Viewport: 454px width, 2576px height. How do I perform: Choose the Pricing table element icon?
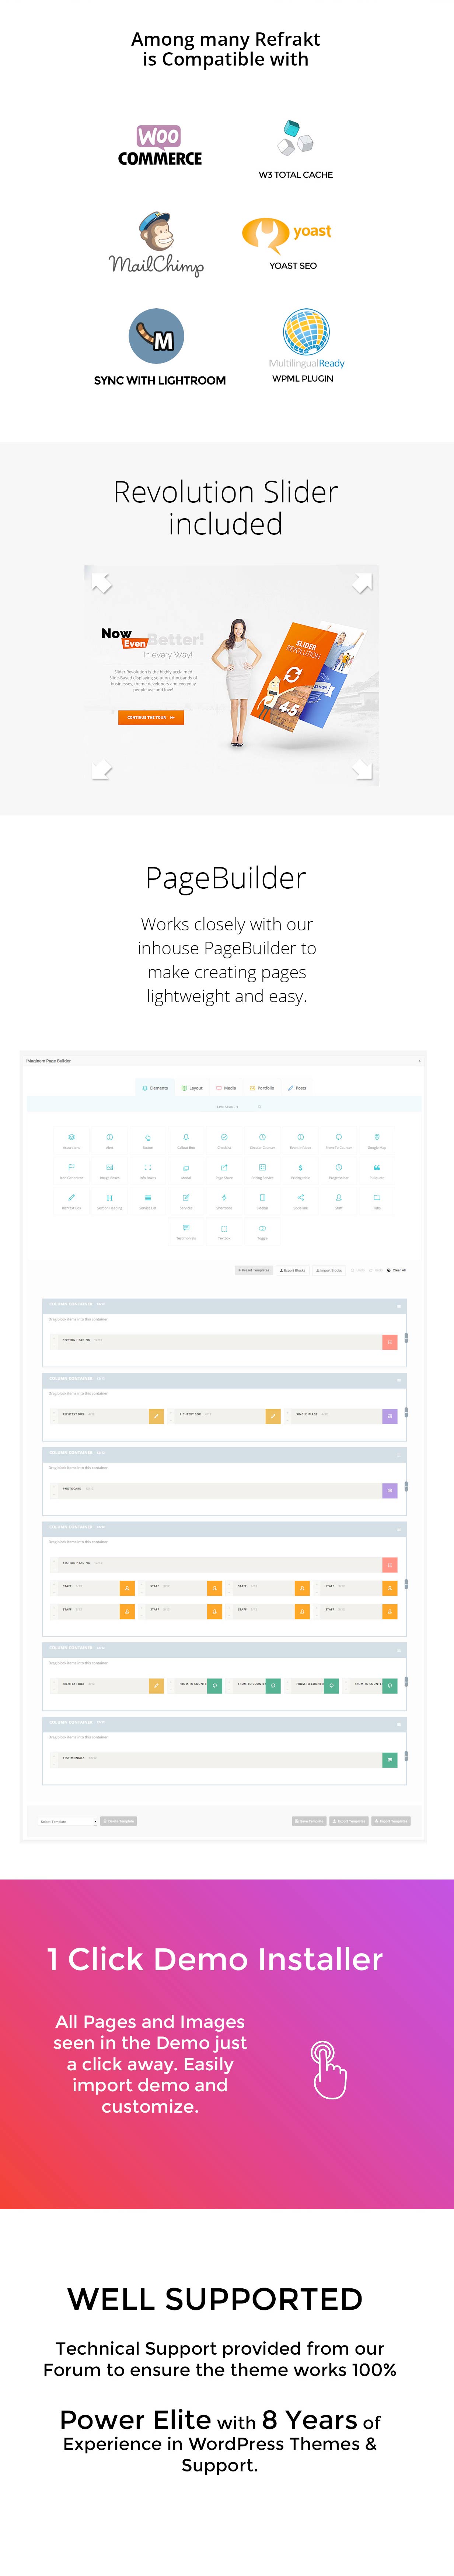tap(300, 1167)
